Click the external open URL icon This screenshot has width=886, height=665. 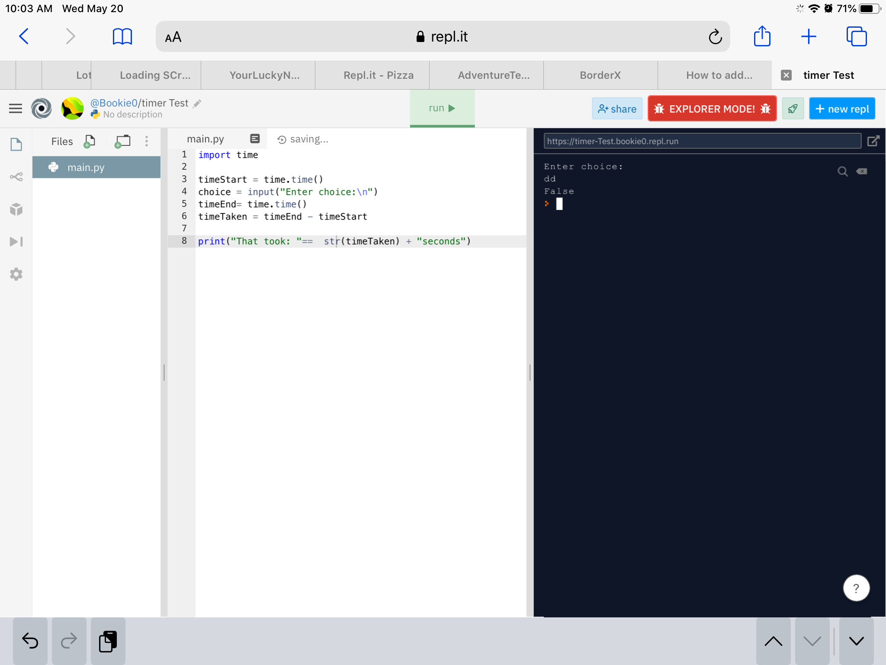point(873,141)
